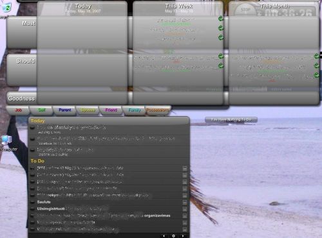
Task: Click top green recycle icon in This Month Should cell
Action: (317, 56)
